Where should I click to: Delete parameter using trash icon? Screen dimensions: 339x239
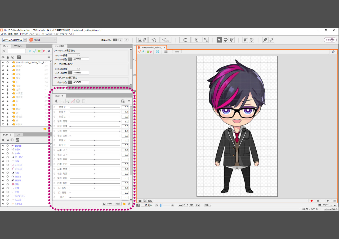pyautogui.click(x=129, y=204)
